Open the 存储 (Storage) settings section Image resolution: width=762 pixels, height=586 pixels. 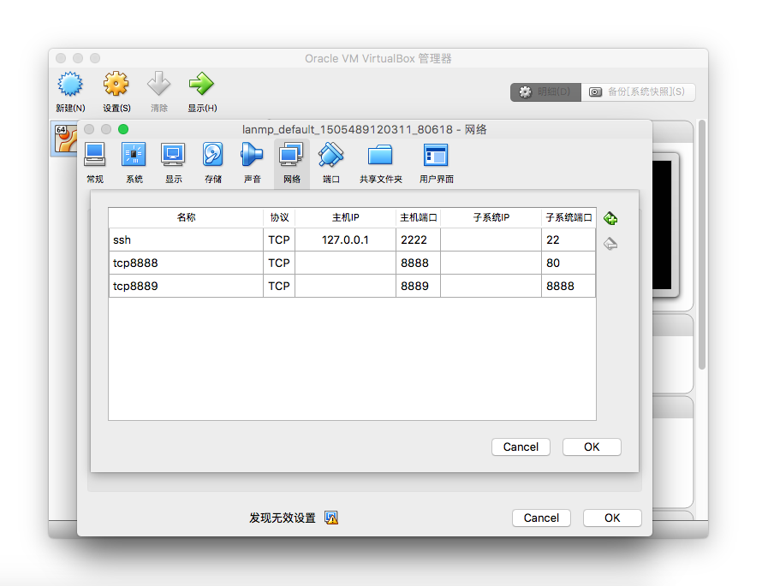(x=212, y=163)
